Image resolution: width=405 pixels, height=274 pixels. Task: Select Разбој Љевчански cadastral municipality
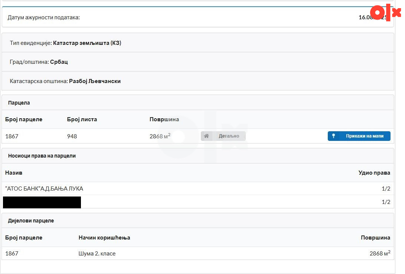pos(95,81)
